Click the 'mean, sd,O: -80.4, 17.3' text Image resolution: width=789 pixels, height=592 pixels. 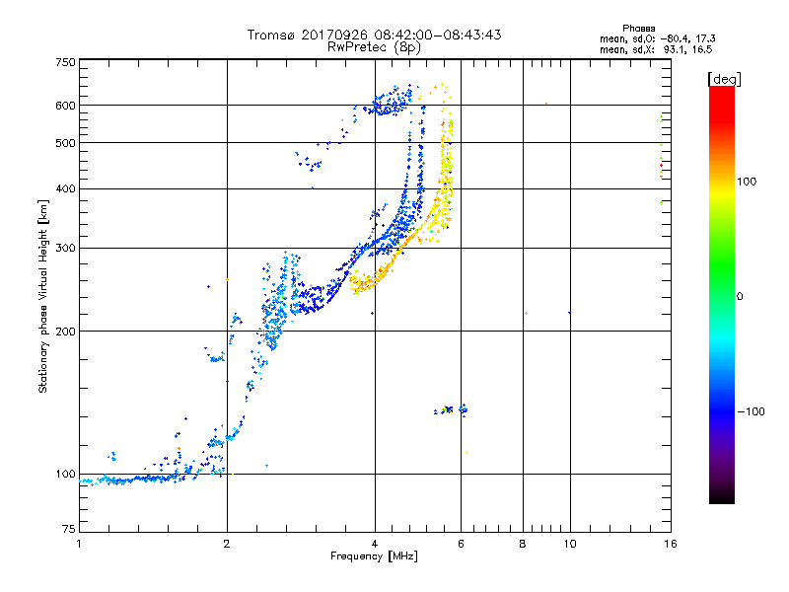[657, 38]
